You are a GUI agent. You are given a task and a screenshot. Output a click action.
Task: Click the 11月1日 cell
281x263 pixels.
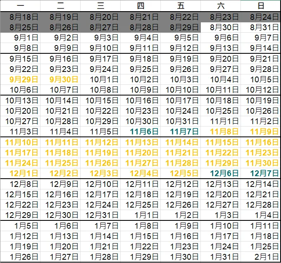[x=221, y=122]
